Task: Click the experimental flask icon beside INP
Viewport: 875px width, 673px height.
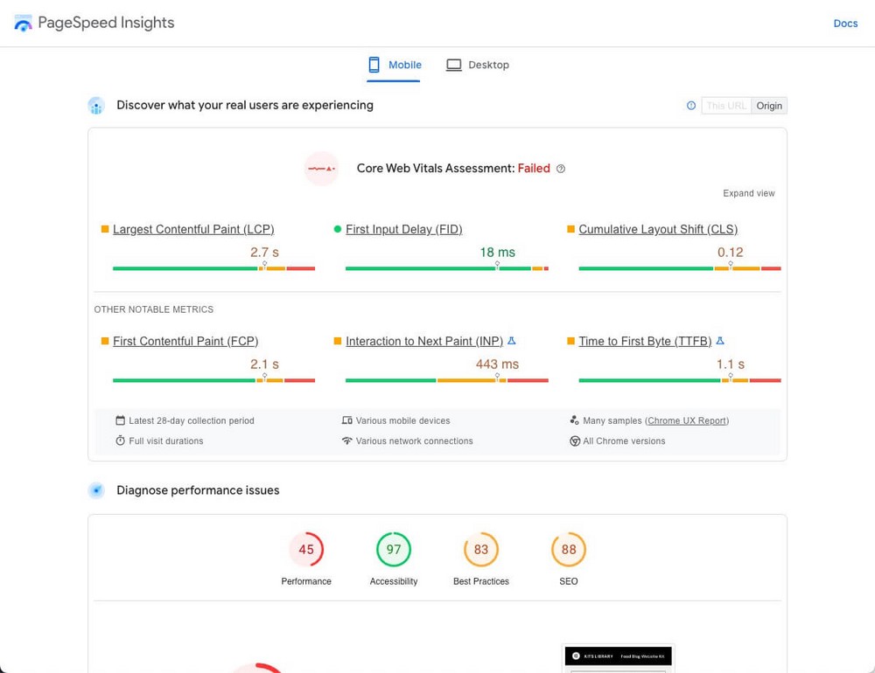Action: click(x=511, y=341)
